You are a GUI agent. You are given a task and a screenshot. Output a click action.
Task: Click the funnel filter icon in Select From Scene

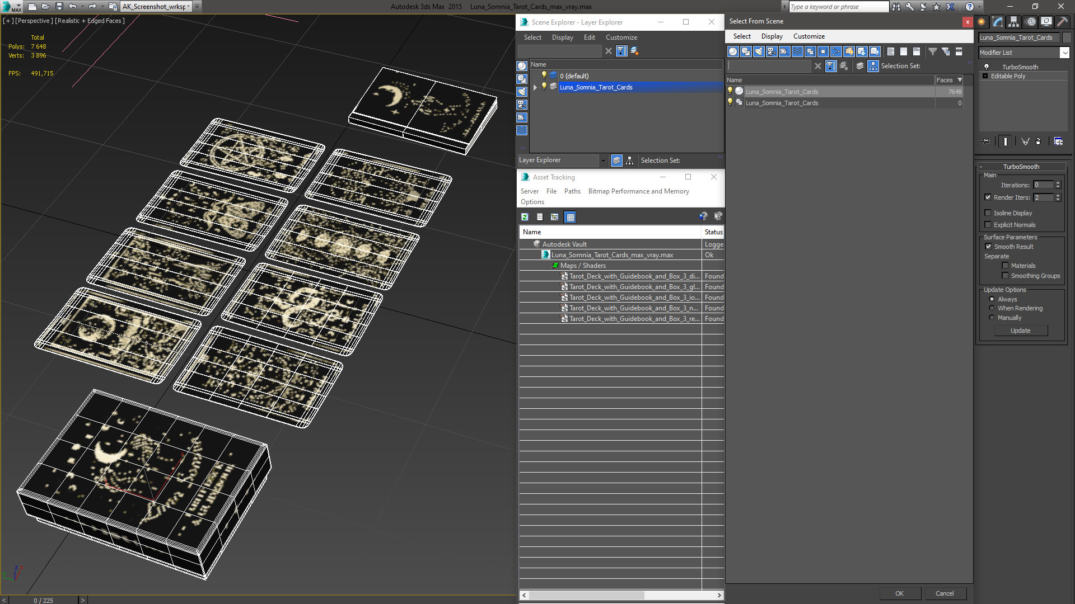pyautogui.click(x=933, y=51)
